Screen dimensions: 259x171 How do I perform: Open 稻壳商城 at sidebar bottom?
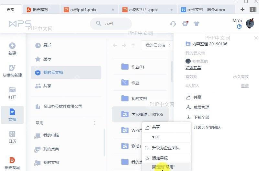click(x=12, y=163)
